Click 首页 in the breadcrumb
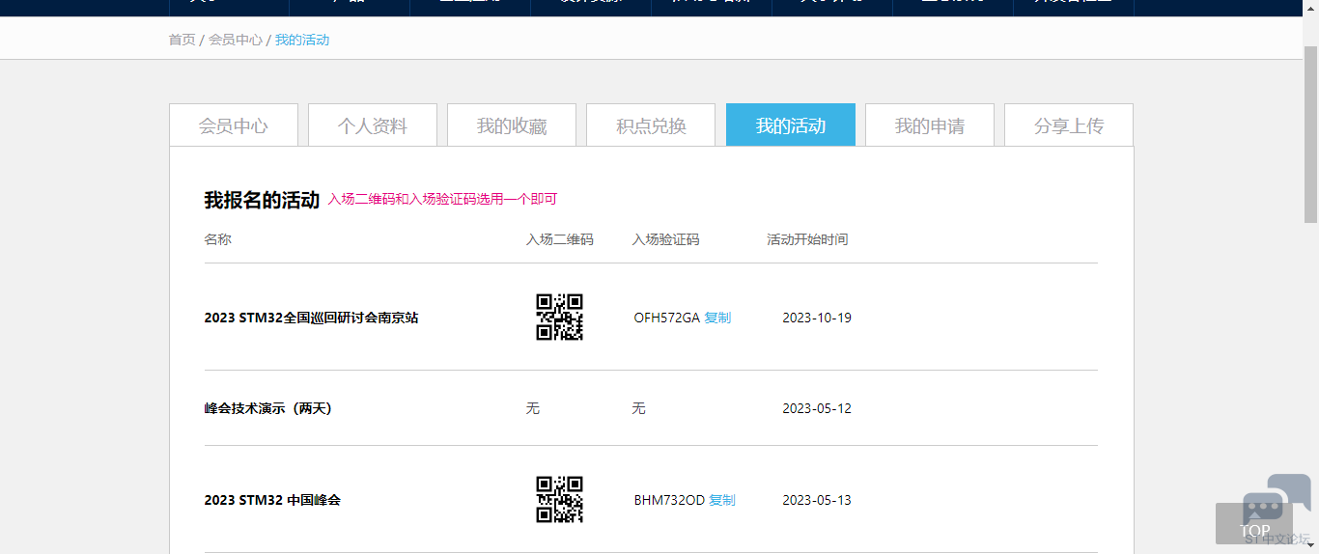 pos(182,40)
